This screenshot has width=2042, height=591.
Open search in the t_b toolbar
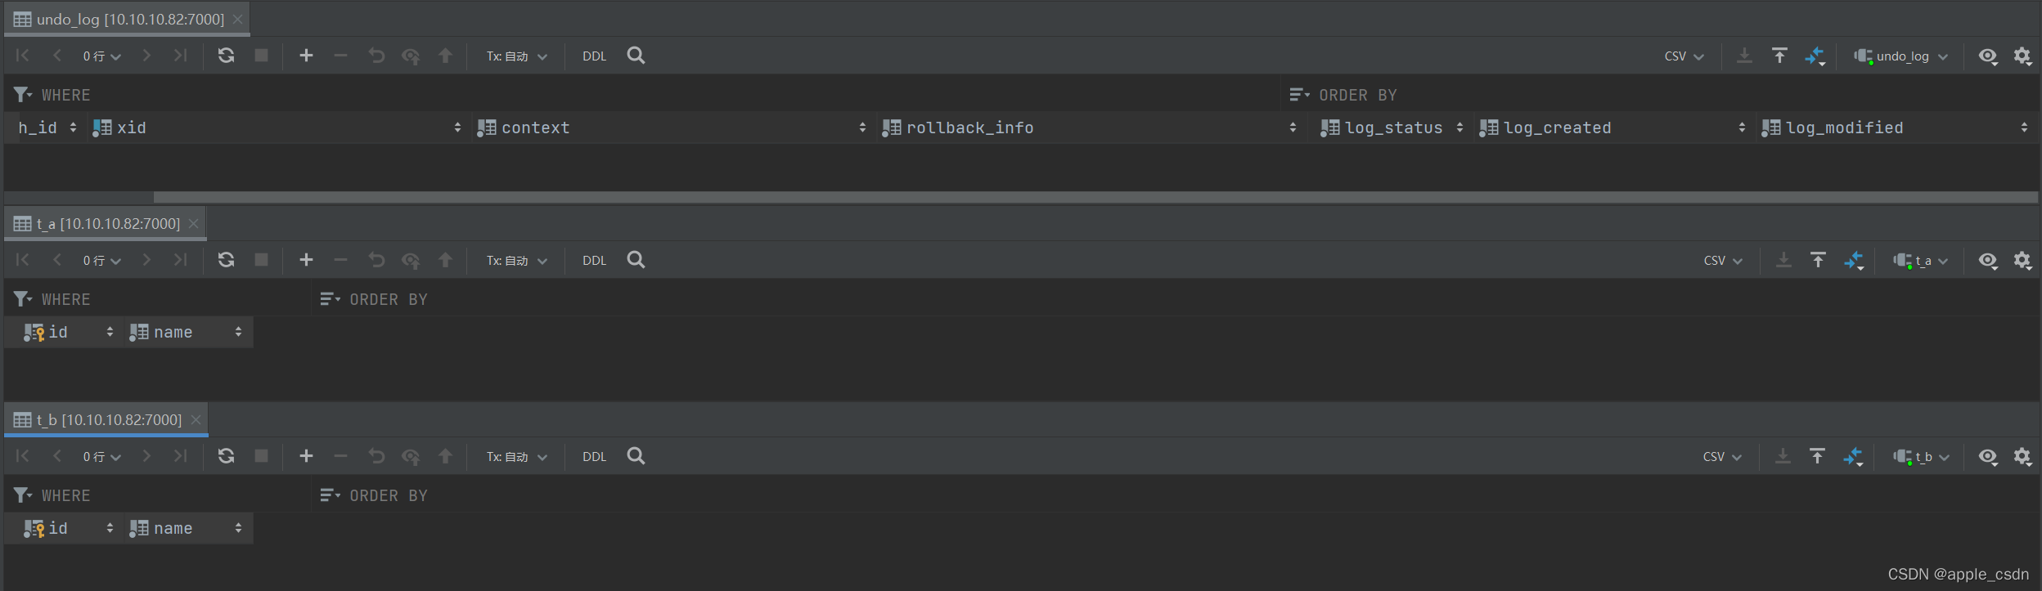tap(636, 456)
